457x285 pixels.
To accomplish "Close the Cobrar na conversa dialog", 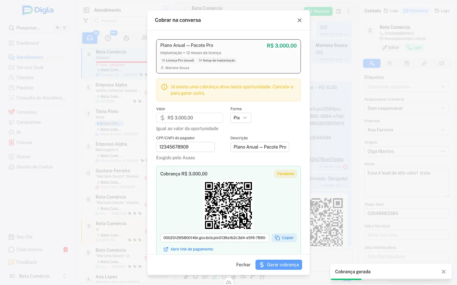I will pyautogui.click(x=300, y=20).
